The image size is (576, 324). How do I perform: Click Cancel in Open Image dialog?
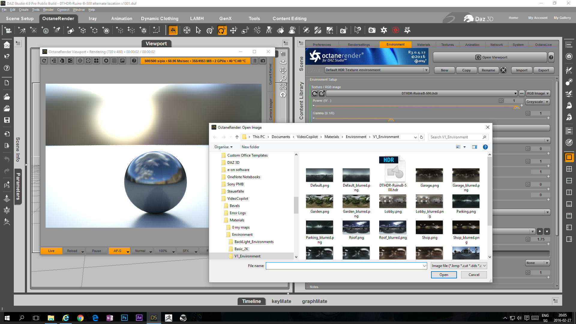474,275
